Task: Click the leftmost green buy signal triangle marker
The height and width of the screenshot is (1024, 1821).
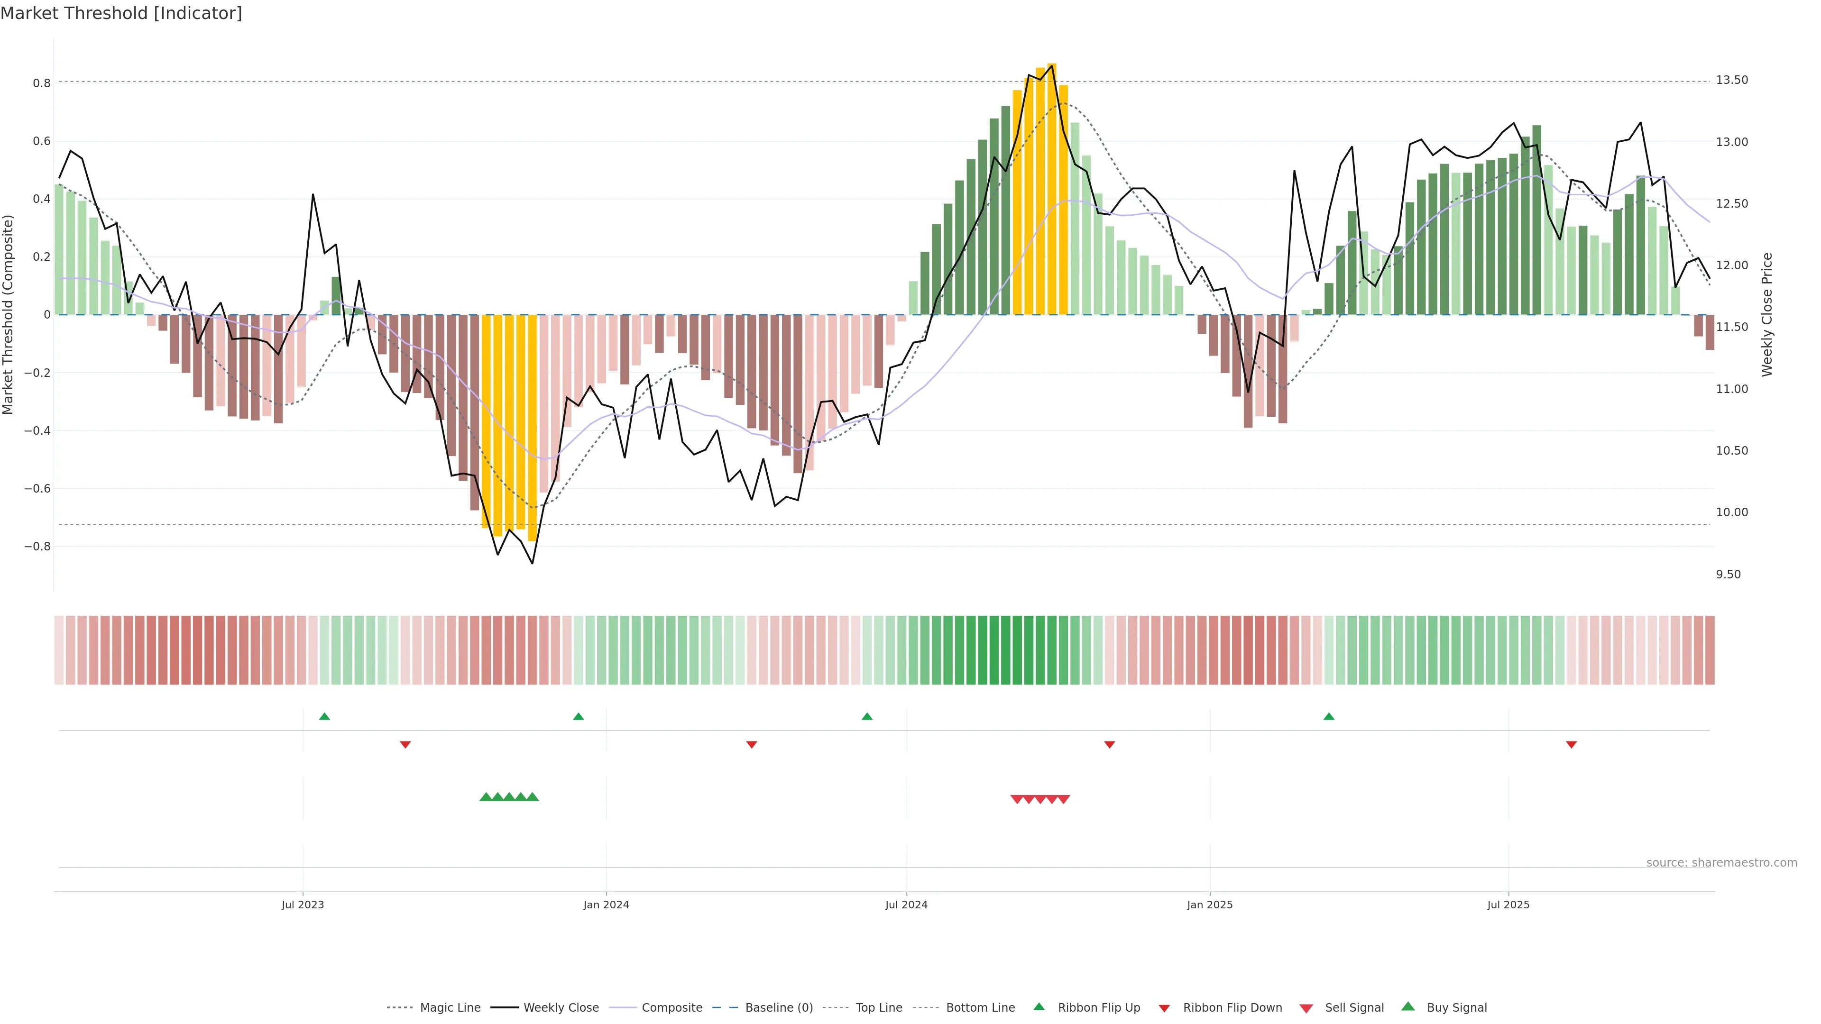Action: [x=486, y=797]
